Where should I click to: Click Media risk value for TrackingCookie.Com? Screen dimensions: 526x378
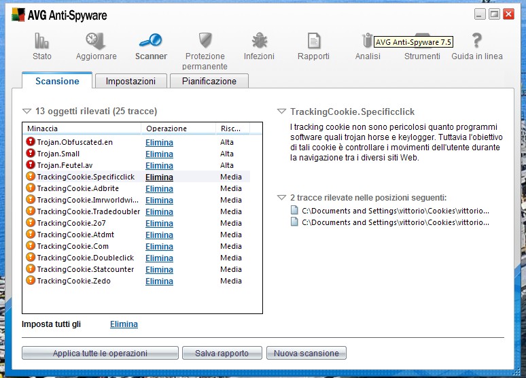click(231, 246)
